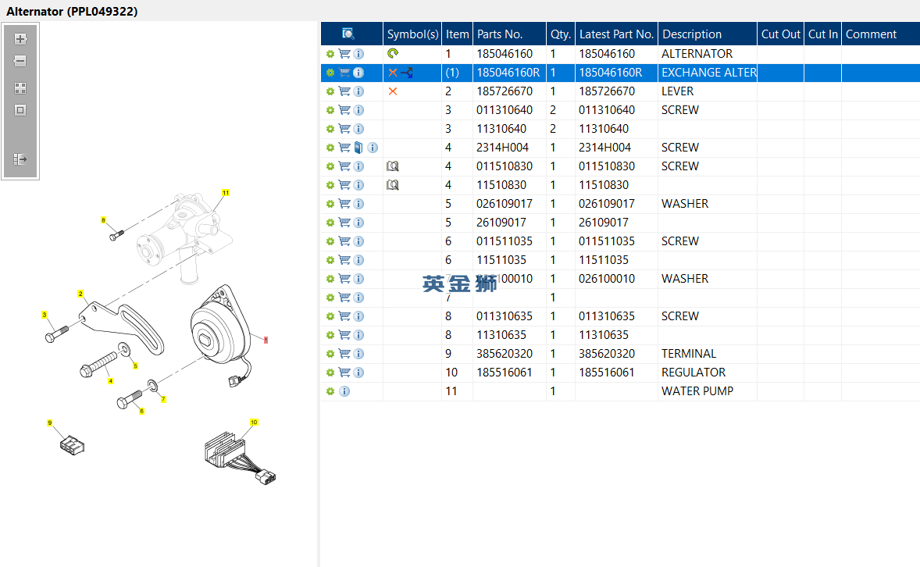The height and width of the screenshot is (567, 920).
Task: Open info icon for 2314H004 SCREW
Action: pos(373,148)
